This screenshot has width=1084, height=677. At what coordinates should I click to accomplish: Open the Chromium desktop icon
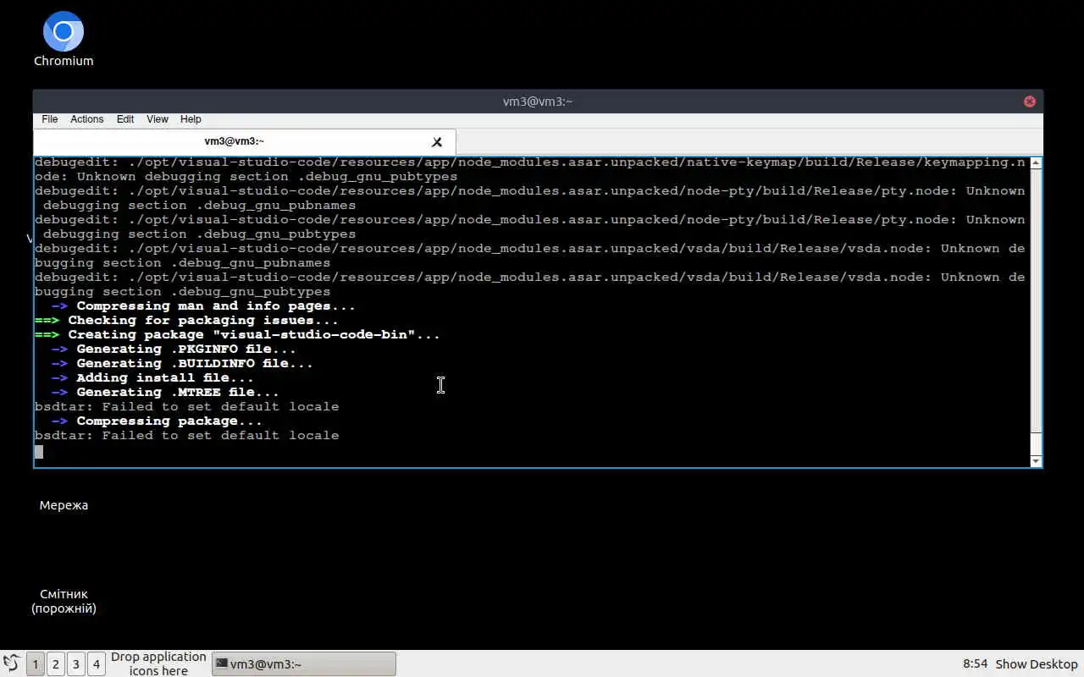click(64, 39)
